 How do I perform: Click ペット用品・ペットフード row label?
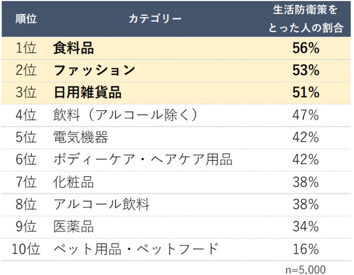click(136, 250)
